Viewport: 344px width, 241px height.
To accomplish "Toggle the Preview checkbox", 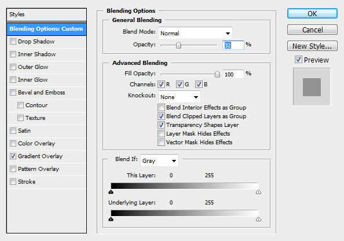I will (x=298, y=60).
